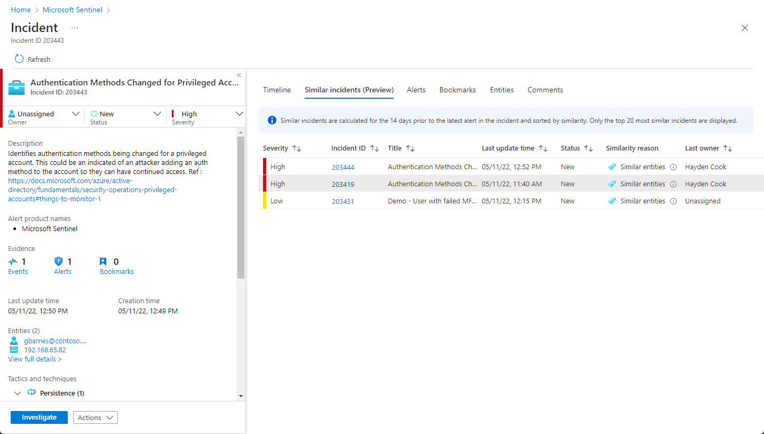The width and height of the screenshot is (764, 434).
Task: Click the Refresh circular arrow icon
Action: [x=19, y=59]
